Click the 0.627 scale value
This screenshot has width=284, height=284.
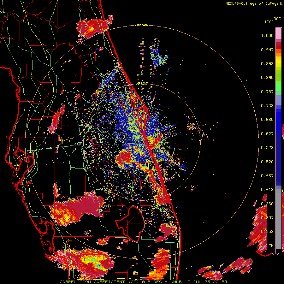click(267, 134)
